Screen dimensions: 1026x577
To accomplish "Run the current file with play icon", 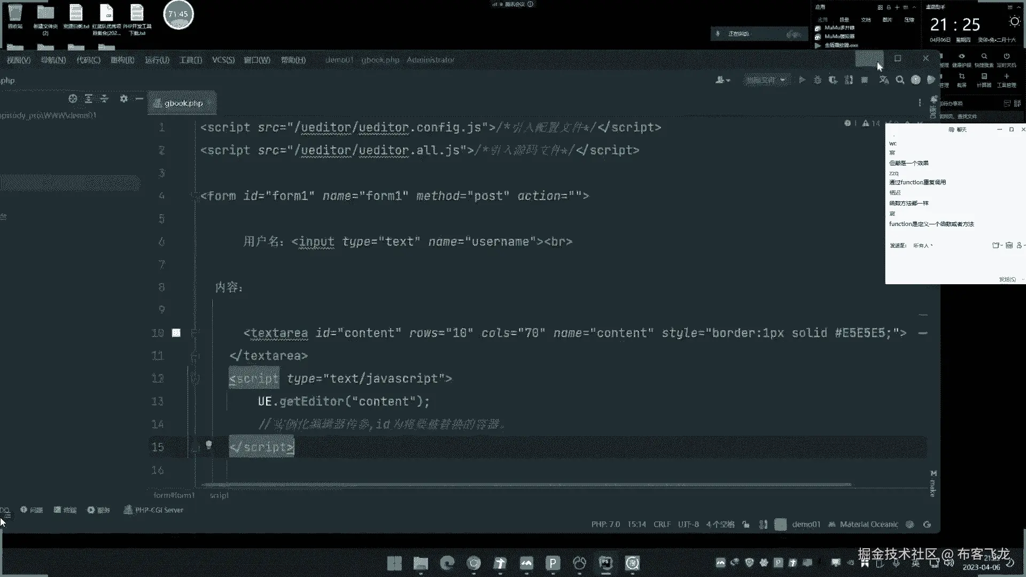I will pos(802,80).
